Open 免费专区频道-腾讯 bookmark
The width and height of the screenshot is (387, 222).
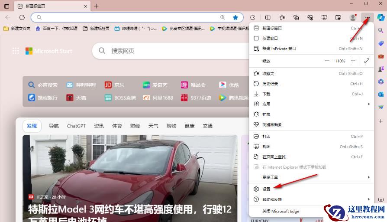tap(184, 29)
